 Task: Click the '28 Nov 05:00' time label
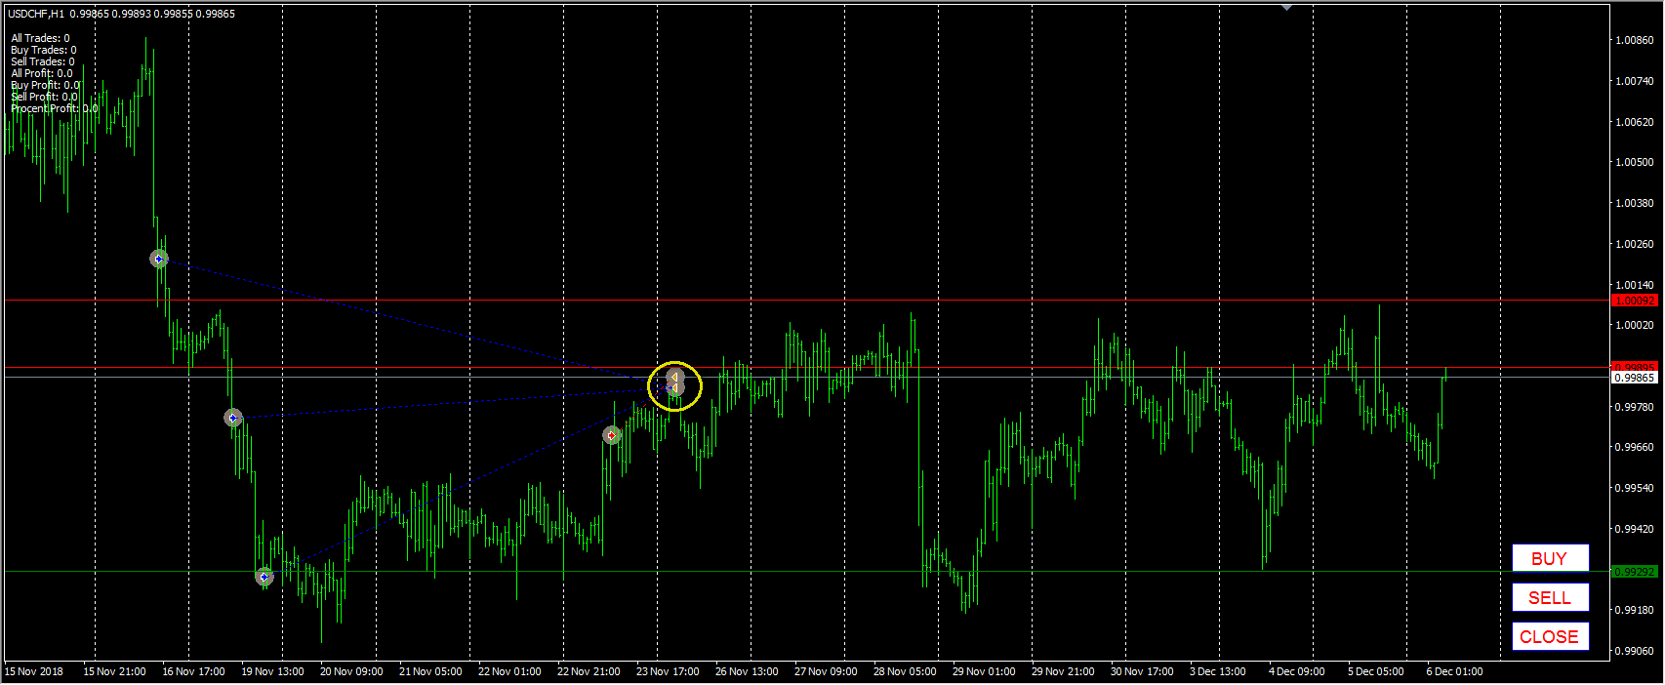click(x=905, y=671)
